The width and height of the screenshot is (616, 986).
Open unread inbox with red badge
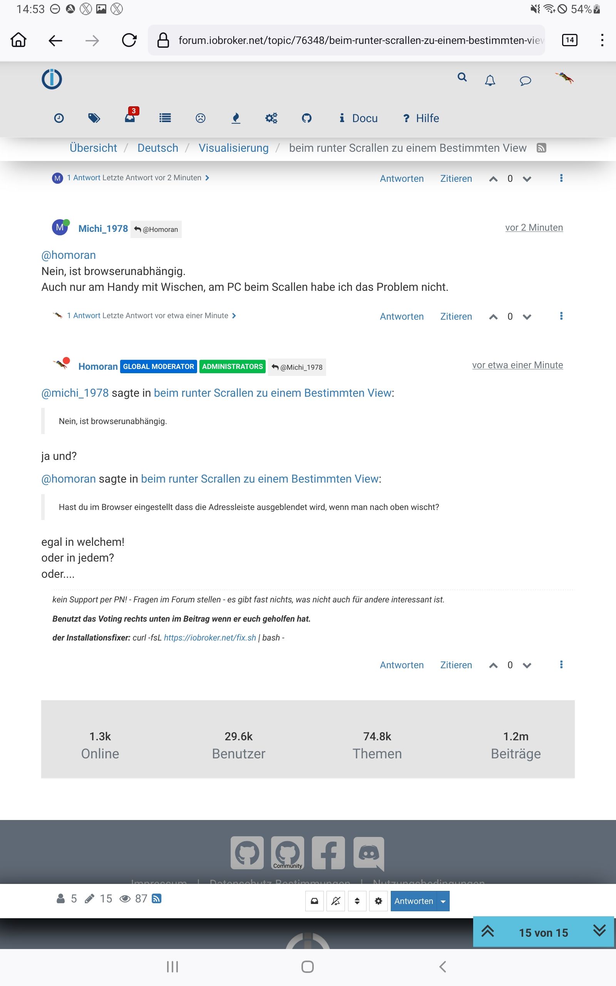click(131, 117)
